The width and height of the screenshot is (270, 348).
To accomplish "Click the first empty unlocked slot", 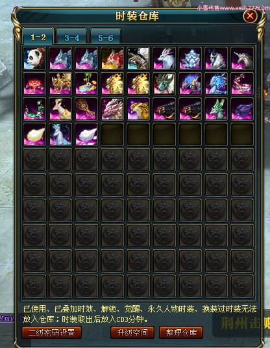I will pyautogui.click(x=112, y=134).
